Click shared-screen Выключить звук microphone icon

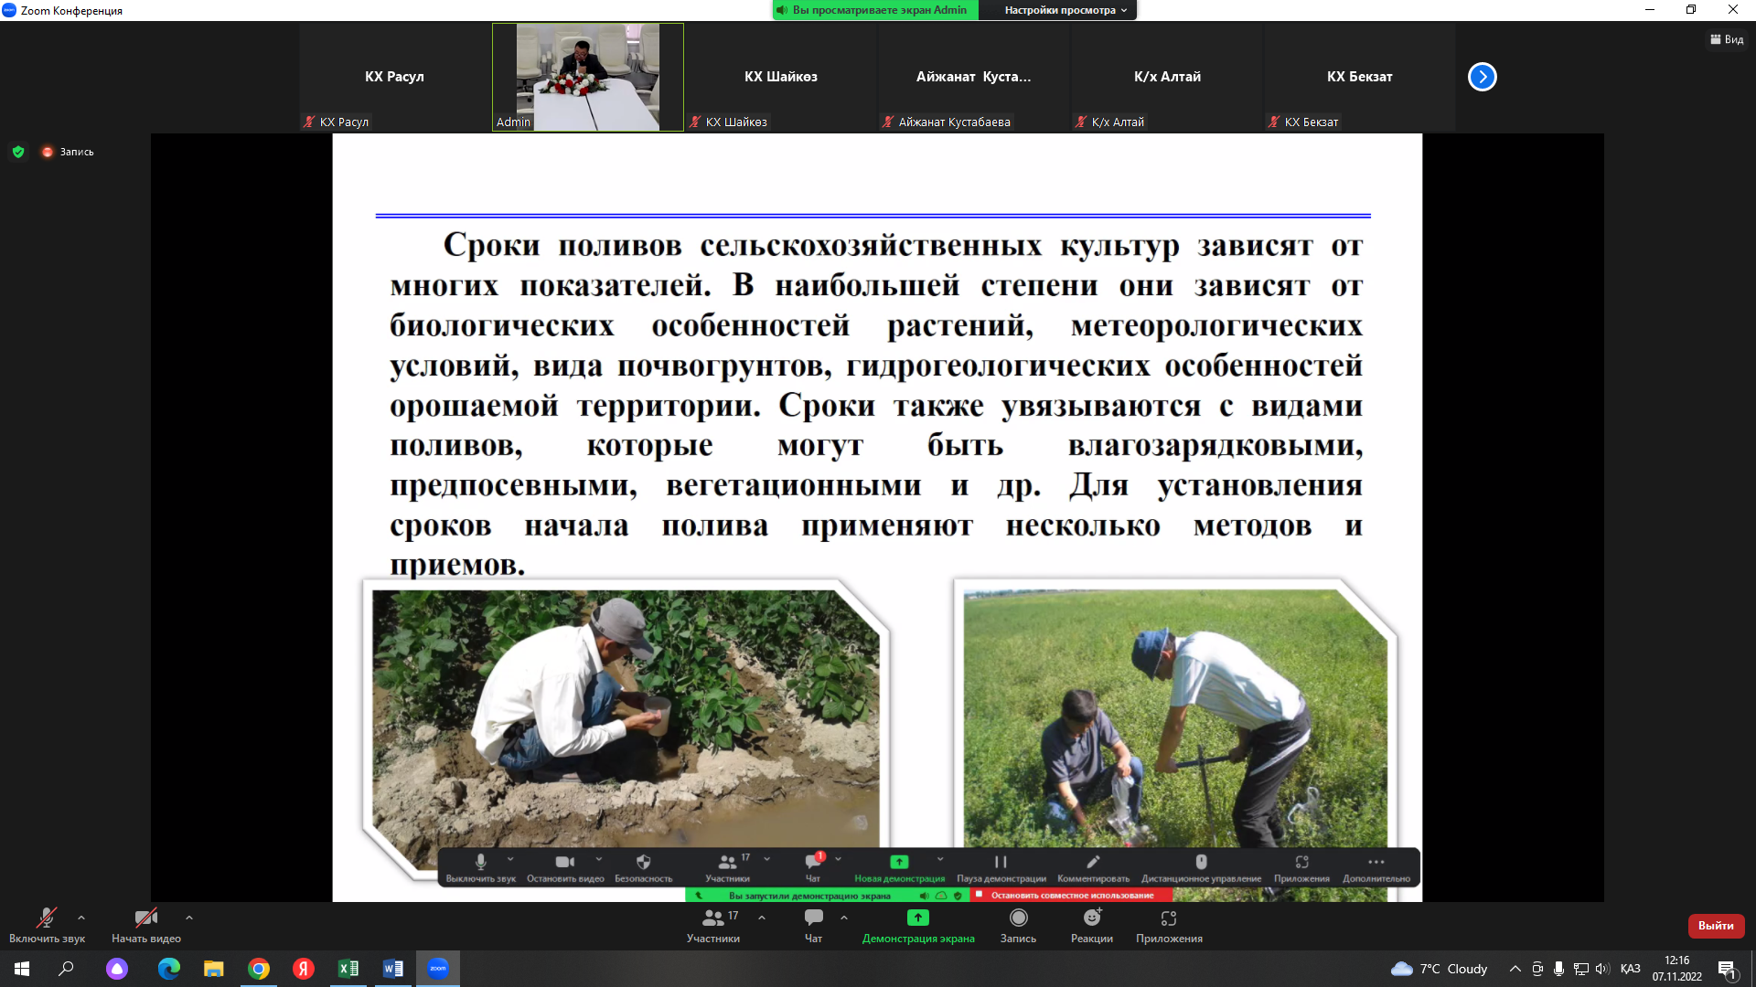pos(481,861)
